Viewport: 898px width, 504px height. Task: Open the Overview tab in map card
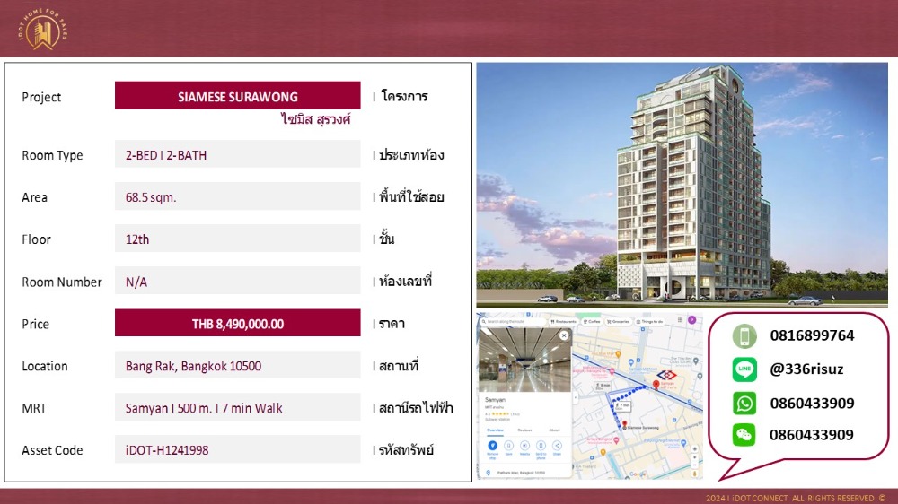tap(496, 430)
